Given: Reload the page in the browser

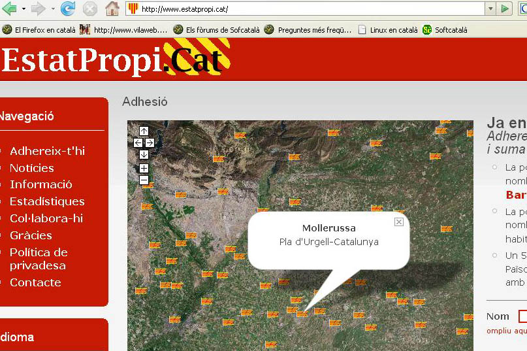Looking at the screenshot, I should pyautogui.click(x=68, y=9).
